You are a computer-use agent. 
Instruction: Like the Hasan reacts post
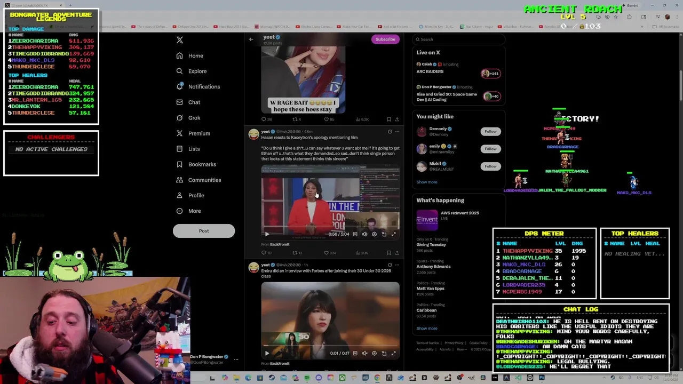(x=330, y=253)
